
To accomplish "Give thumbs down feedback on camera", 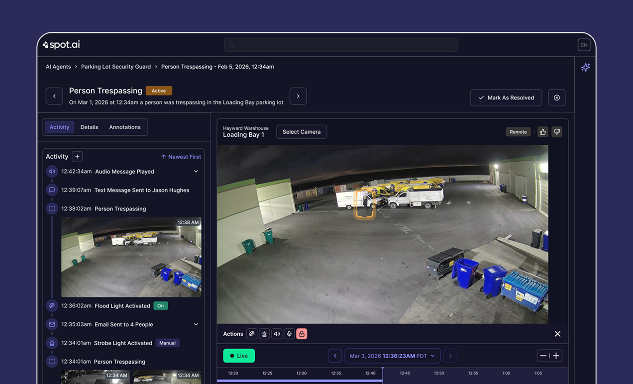I will [x=557, y=132].
